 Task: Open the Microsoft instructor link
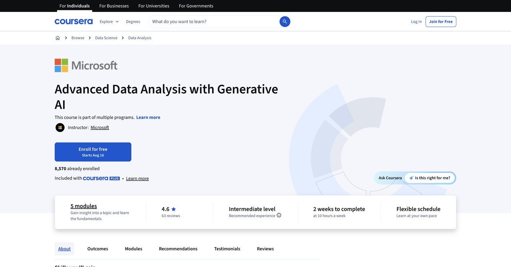tap(100, 128)
